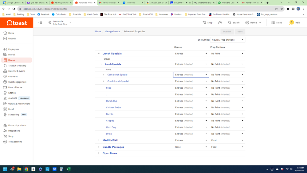Open Prep Stations dropdown for MAIN MENU
Screen dimensions: 307x173
tap(227, 140)
